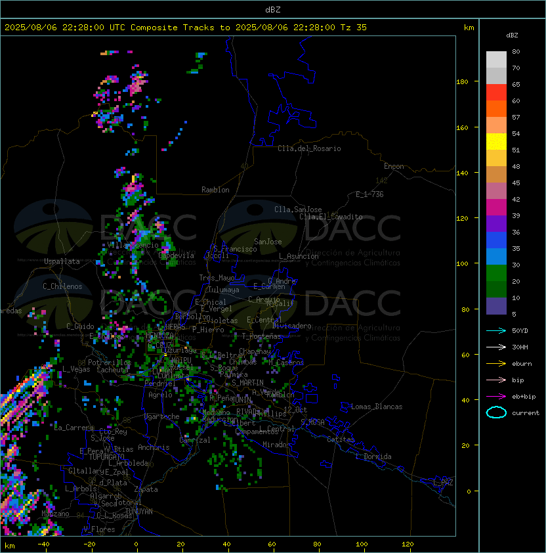
Task: Pick the green 20–30 dBZ legend color
Action: [x=496, y=273]
